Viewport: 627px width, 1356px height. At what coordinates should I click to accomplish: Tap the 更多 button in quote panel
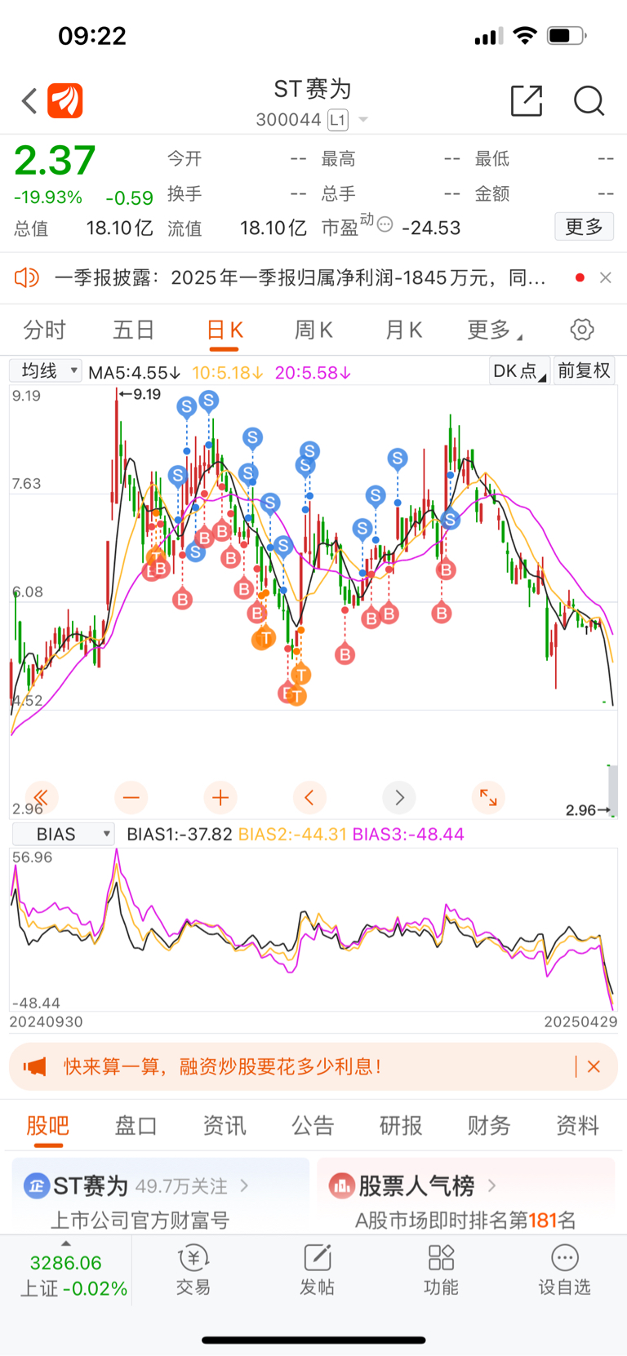point(585,227)
